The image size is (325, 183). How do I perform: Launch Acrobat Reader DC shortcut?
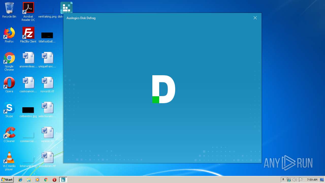coord(28,12)
